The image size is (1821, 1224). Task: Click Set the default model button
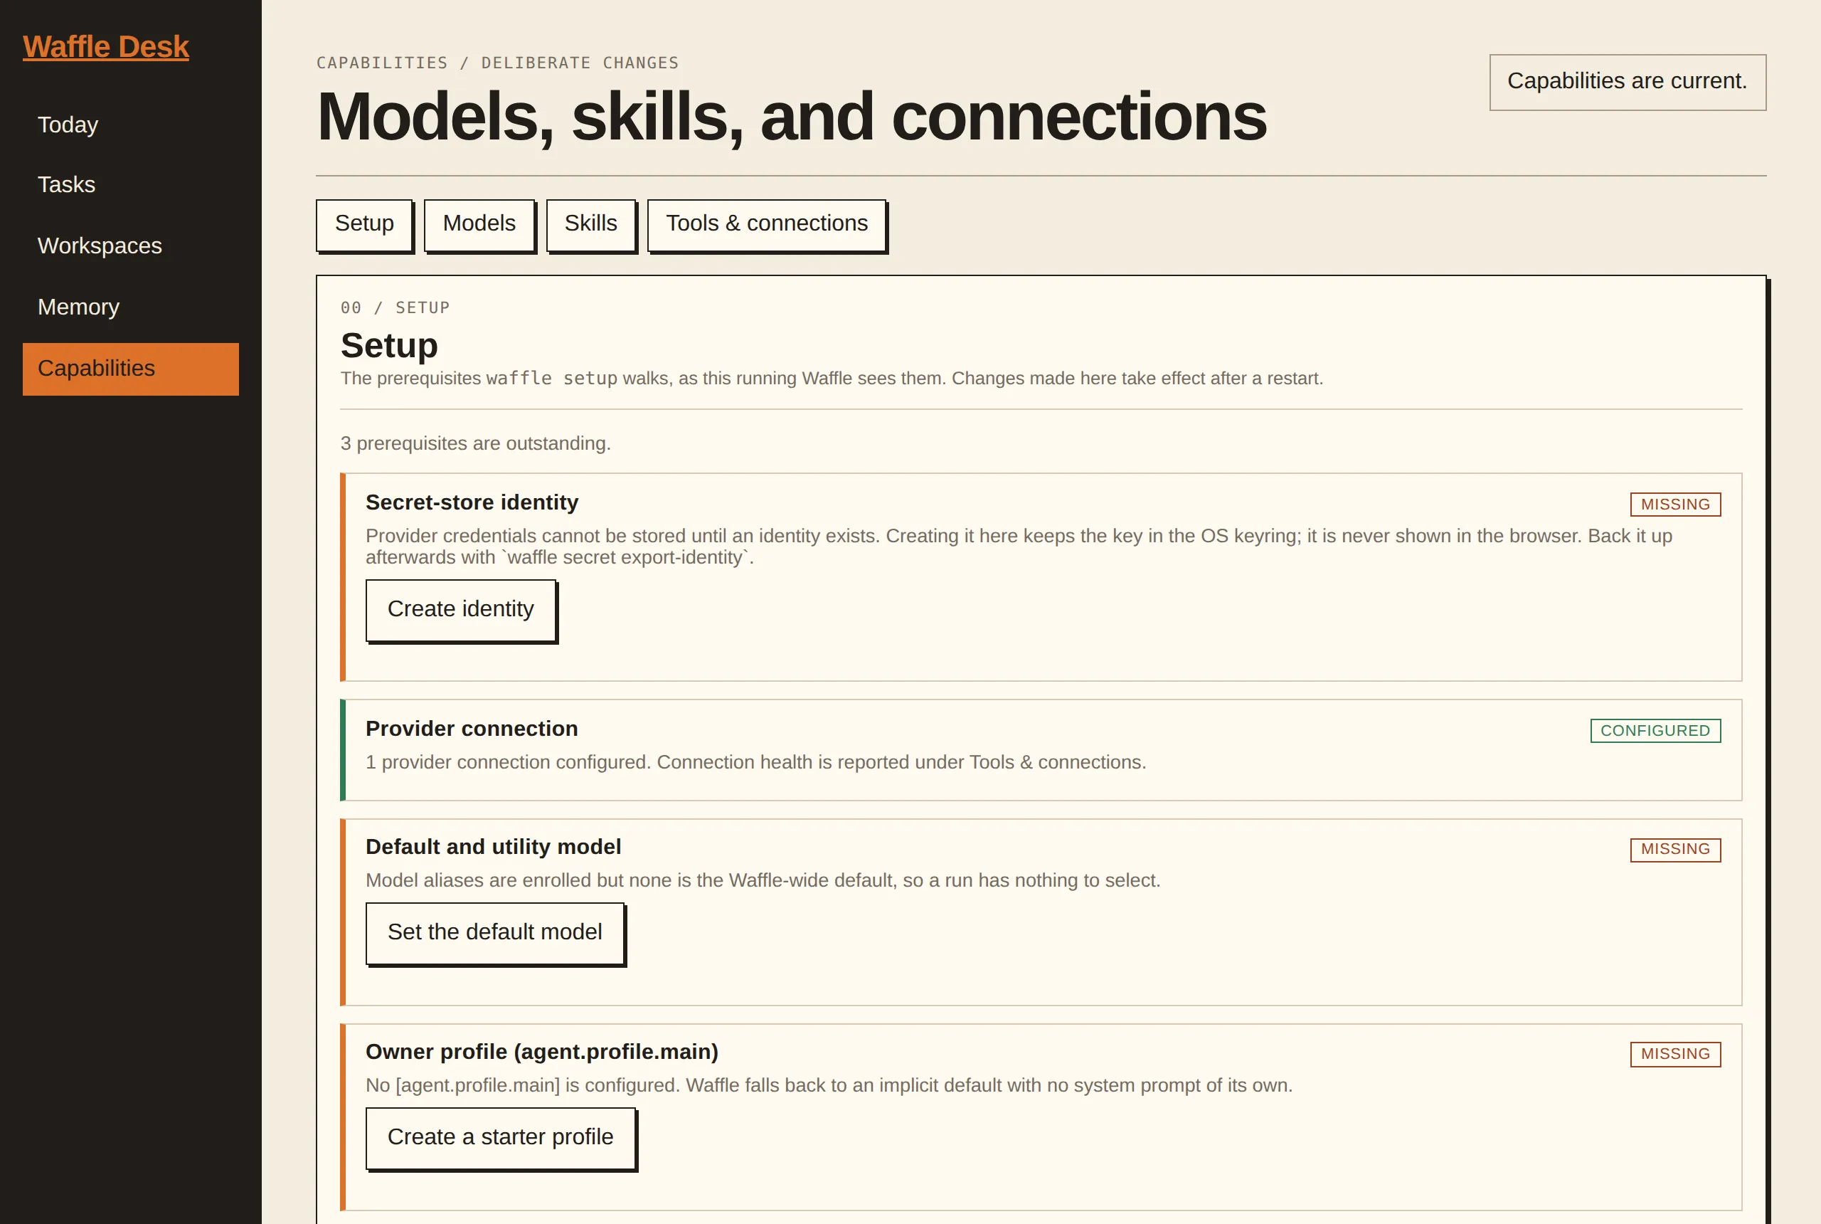494,933
